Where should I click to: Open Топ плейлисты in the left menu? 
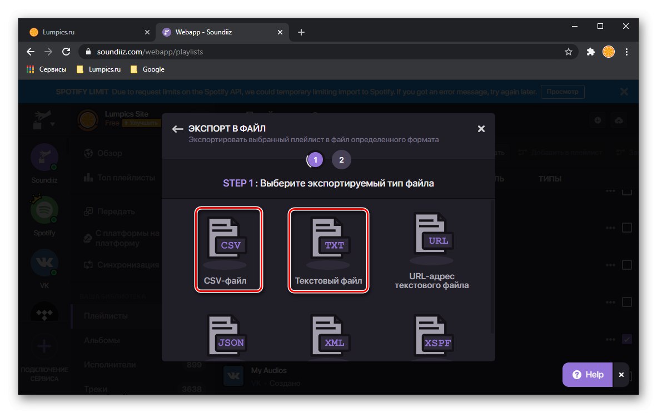coord(119,178)
